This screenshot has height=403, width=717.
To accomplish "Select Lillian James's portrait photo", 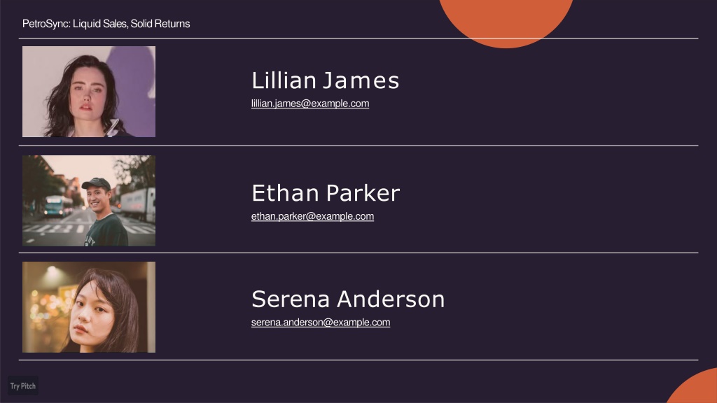I will coord(89,92).
